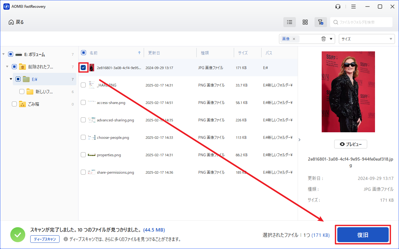The width and height of the screenshot is (399, 249).
Task: Toggle the 削除されたフ... folder checkbox
Action: (14, 67)
